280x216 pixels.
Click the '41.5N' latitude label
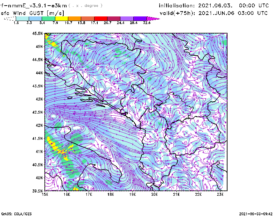pos(37,138)
